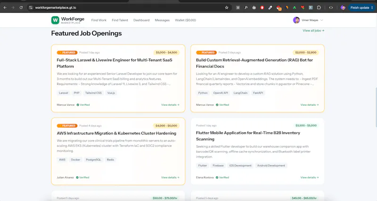Bookmark this page with the star icon
The height and width of the screenshot is (201, 377).
click(227, 8)
